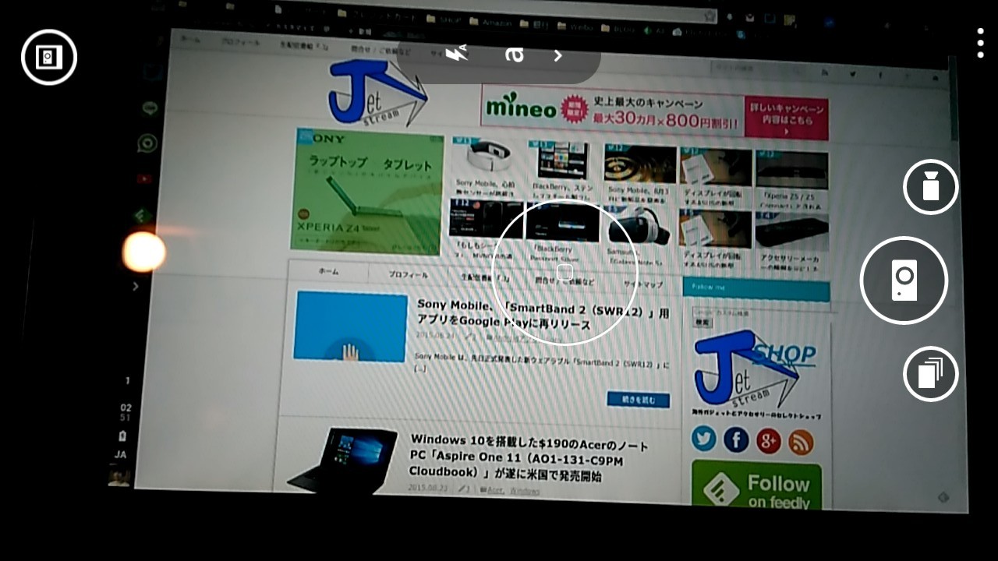998x561 pixels.
Task: Tap the 'a' auto mode indicator
Action: [x=514, y=54]
